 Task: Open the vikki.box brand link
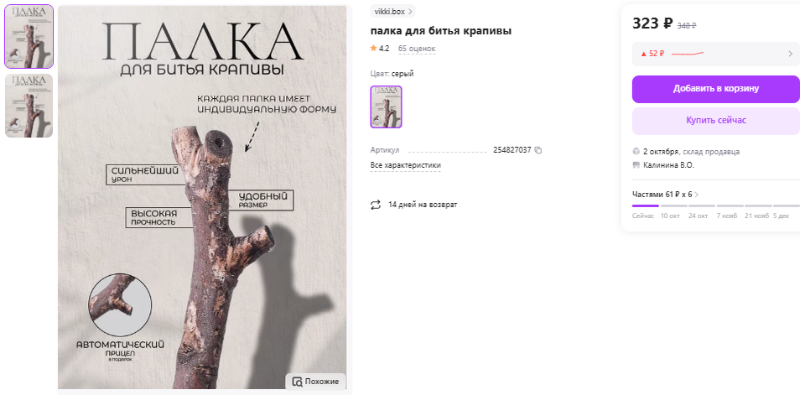coord(392,11)
